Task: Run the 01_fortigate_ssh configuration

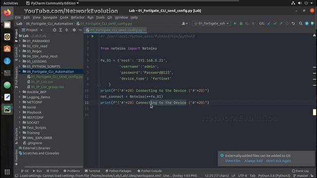Action: pos(235,24)
